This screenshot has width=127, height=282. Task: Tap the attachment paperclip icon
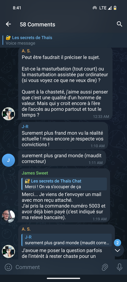[x=105, y=267]
